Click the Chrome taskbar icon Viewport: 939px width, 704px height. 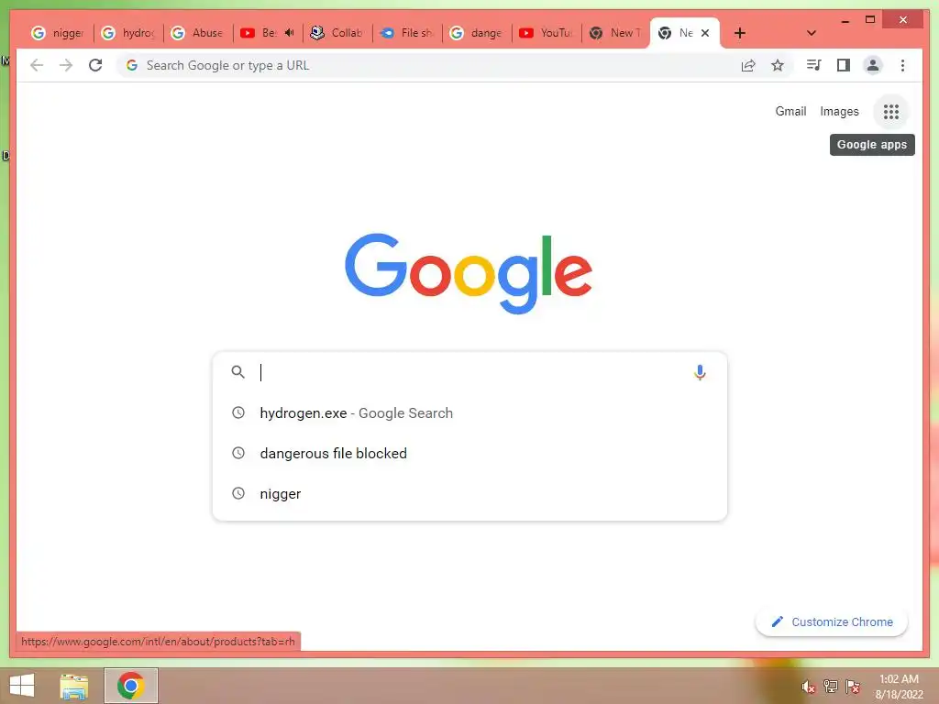(x=130, y=686)
